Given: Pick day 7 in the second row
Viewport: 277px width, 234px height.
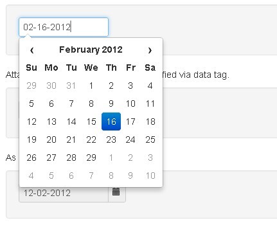Looking at the screenshot, I should [71, 104].
